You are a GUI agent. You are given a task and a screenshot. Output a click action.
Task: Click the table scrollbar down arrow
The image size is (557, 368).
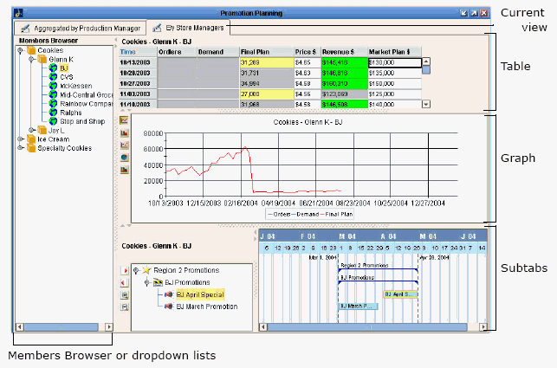pos(426,104)
